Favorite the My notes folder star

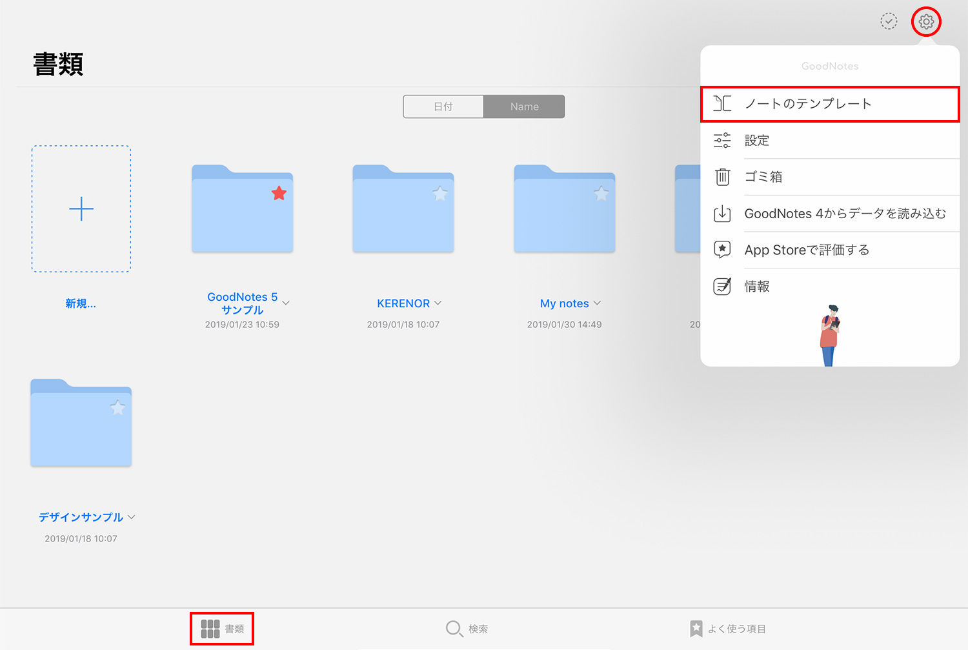601,193
